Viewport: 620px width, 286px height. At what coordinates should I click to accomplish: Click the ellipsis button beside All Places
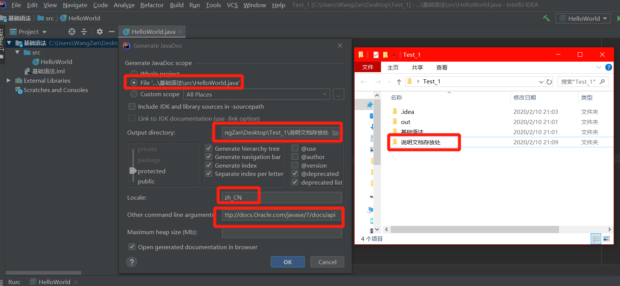(338, 94)
